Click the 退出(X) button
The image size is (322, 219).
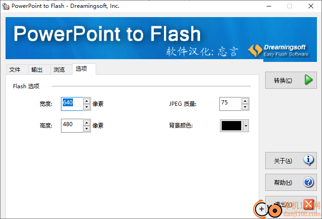[x=291, y=204]
